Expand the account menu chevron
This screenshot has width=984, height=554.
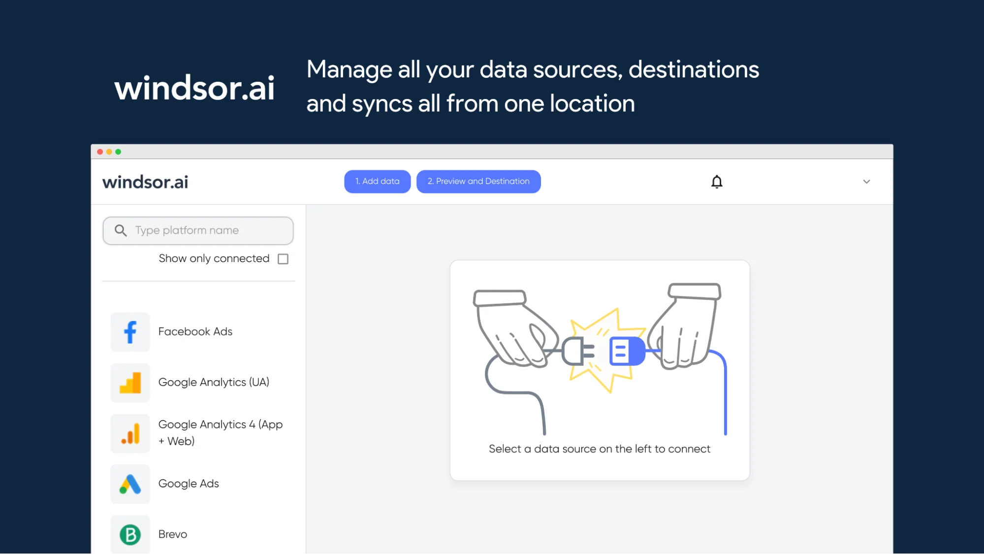867,182
